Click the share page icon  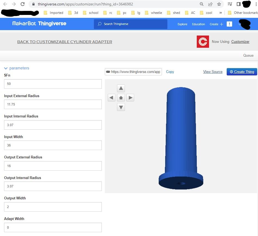pyautogui.click(x=210, y=4)
